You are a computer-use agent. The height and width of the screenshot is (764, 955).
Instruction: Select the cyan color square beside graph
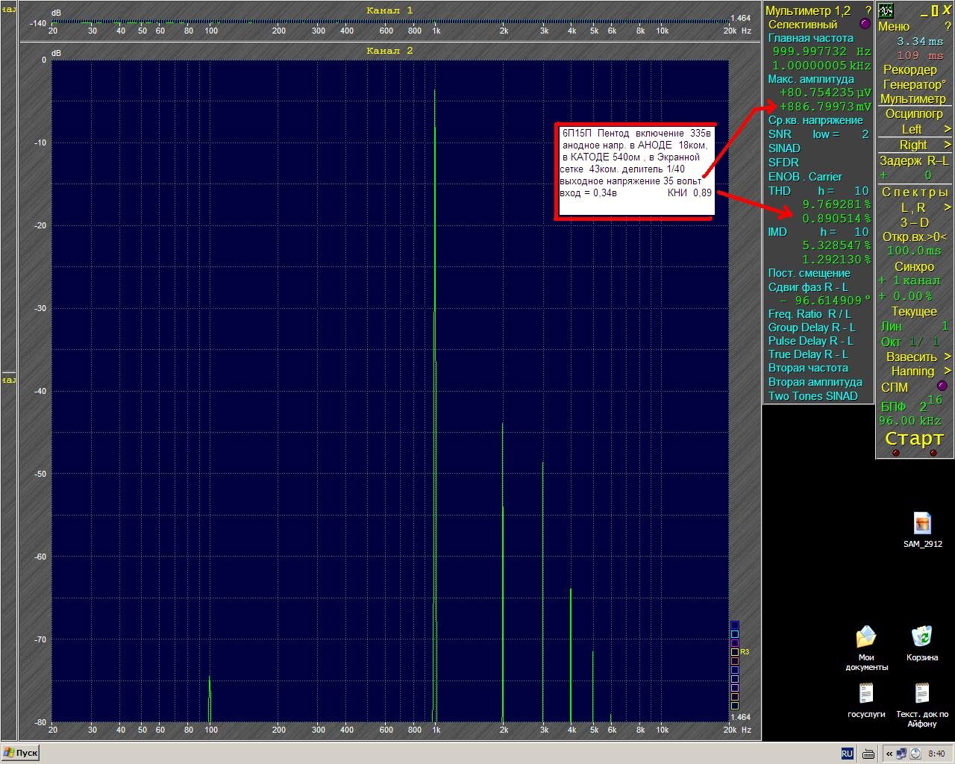tap(734, 634)
